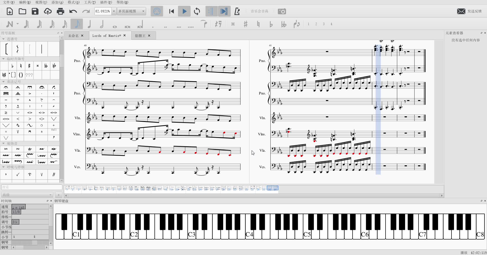Image resolution: width=487 pixels, height=255 pixels.
Task: Toggle loop playback
Action: (197, 11)
